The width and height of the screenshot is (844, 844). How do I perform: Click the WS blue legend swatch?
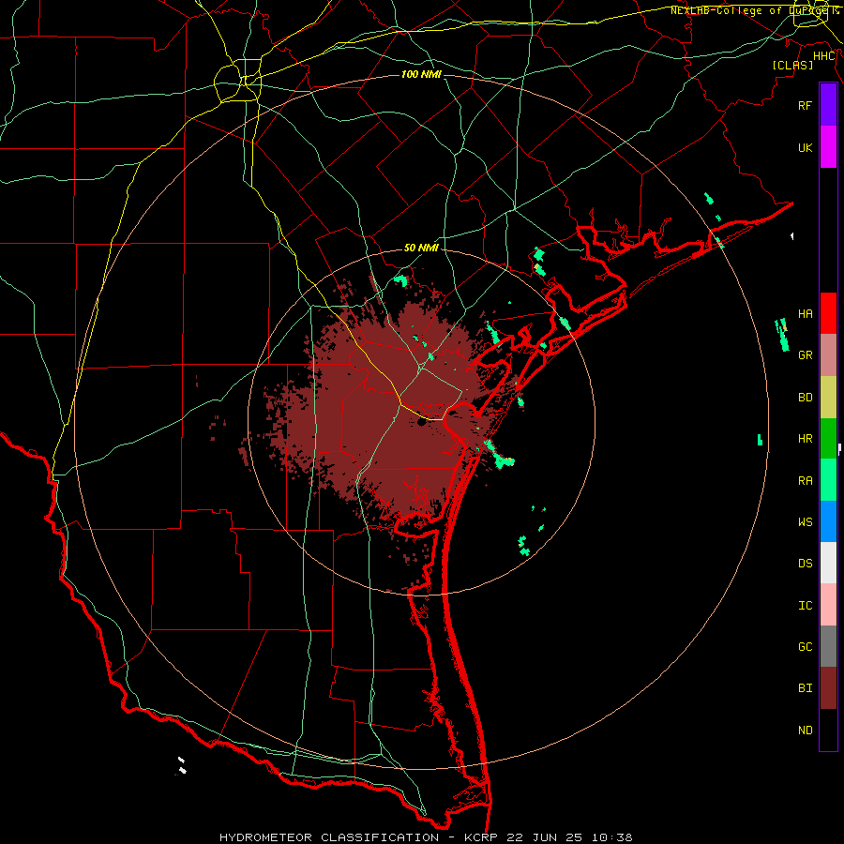828,521
